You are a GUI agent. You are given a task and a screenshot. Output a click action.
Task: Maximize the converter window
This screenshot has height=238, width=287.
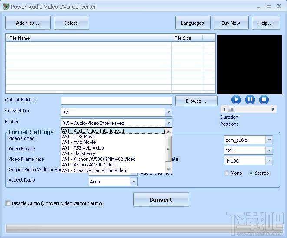(x=269, y=7)
